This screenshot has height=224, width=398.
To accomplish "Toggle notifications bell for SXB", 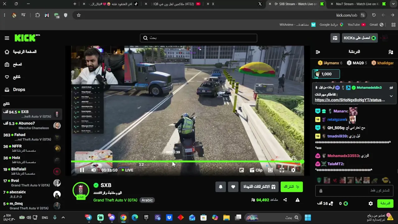I will [x=221, y=187].
